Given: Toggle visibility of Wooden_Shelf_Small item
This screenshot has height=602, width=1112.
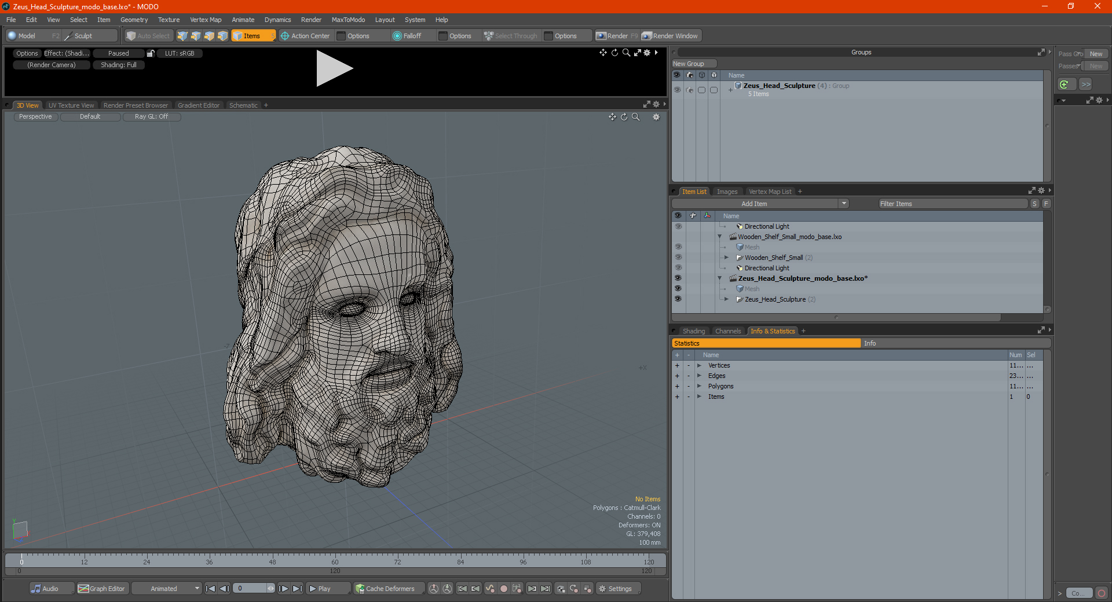Looking at the screenshot, I should pos(678,258).
